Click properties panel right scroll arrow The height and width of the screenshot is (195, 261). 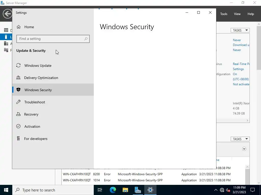point(247,121)
